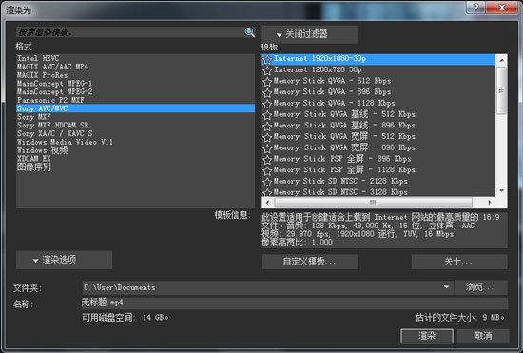Screen dimensions: 523x353
Task: Toggle star for Internet 1280x720-30p template
Action: coord(267,70)
